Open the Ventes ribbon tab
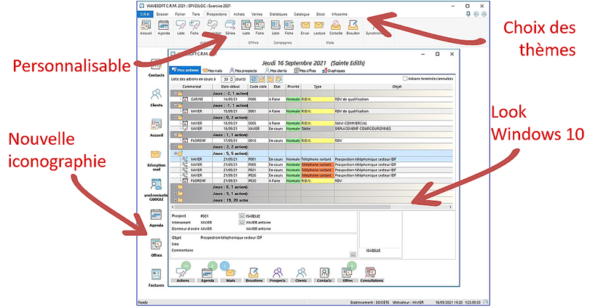This screenshot has width=590, height=307. [257, 14]
